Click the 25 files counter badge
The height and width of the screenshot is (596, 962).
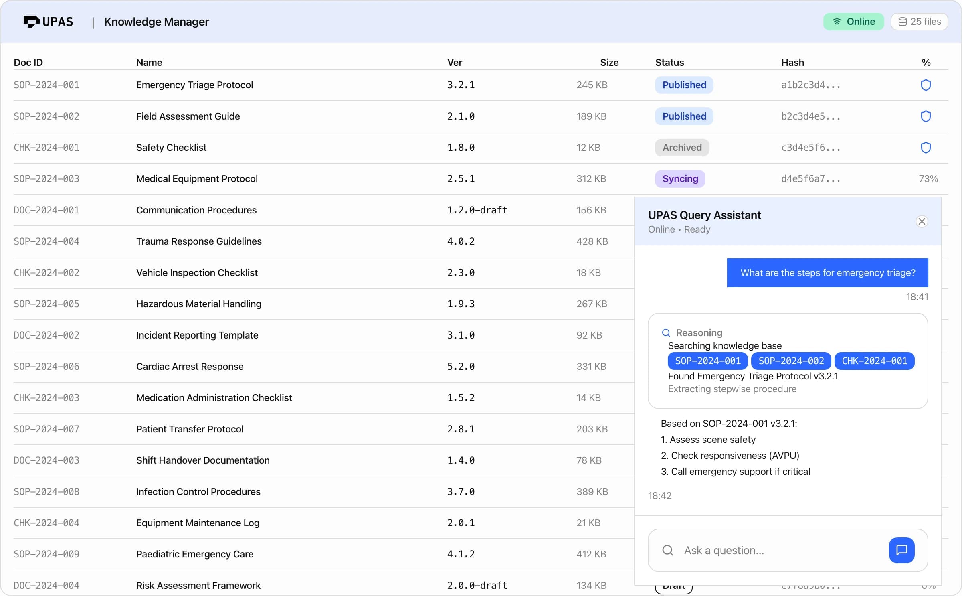pyautogui.click(x=919, y=22)
